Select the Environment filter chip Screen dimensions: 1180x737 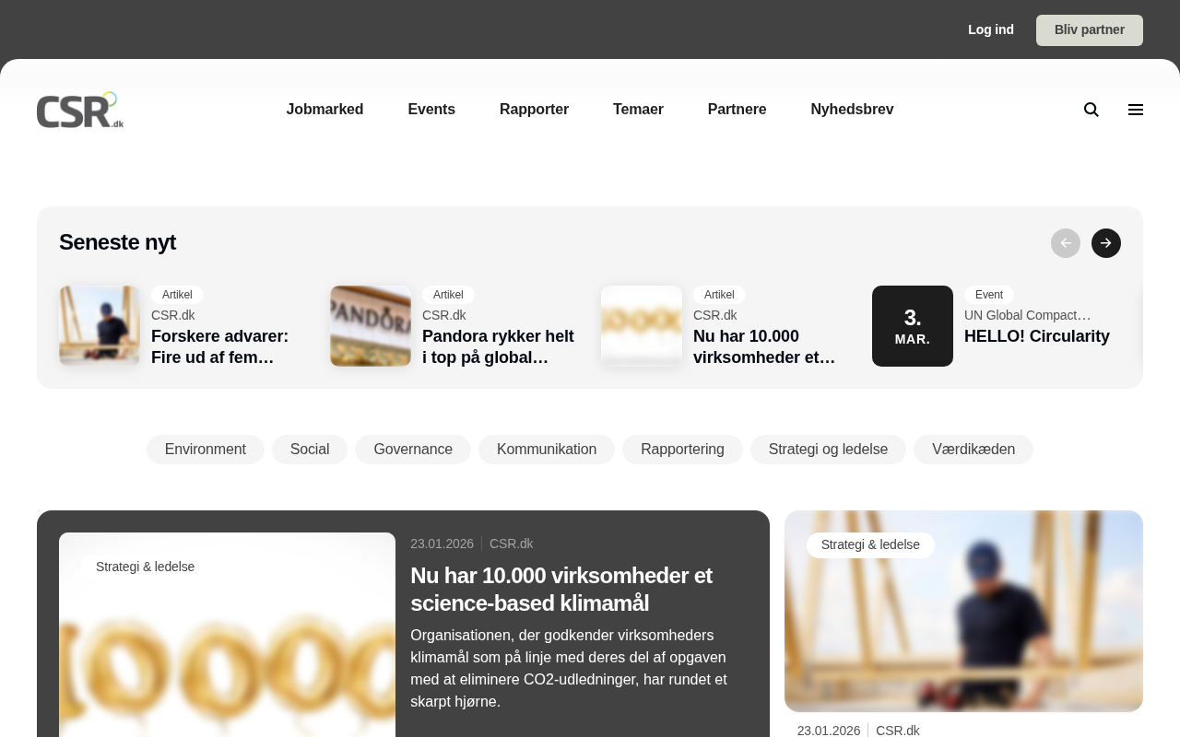[206, 450]
